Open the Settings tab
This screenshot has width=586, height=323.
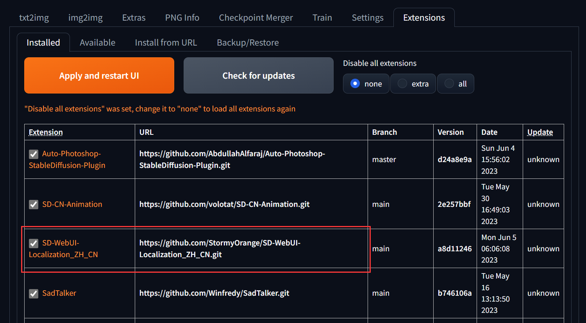[x=367, y=18]
